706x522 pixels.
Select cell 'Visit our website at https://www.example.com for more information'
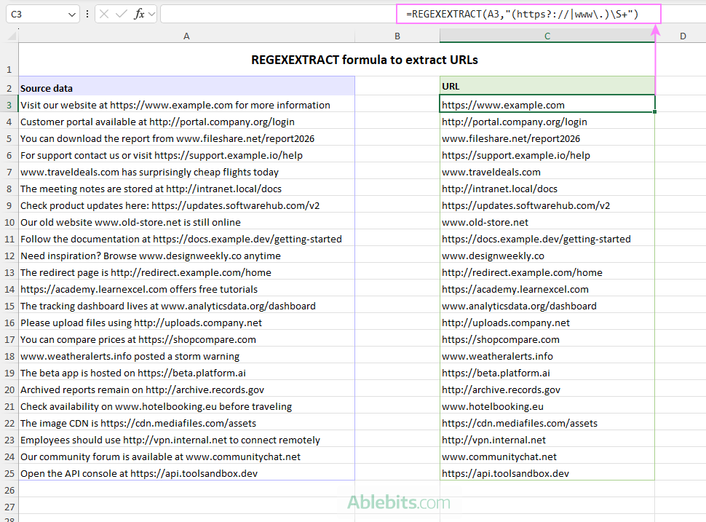click(x=186, y=105)
